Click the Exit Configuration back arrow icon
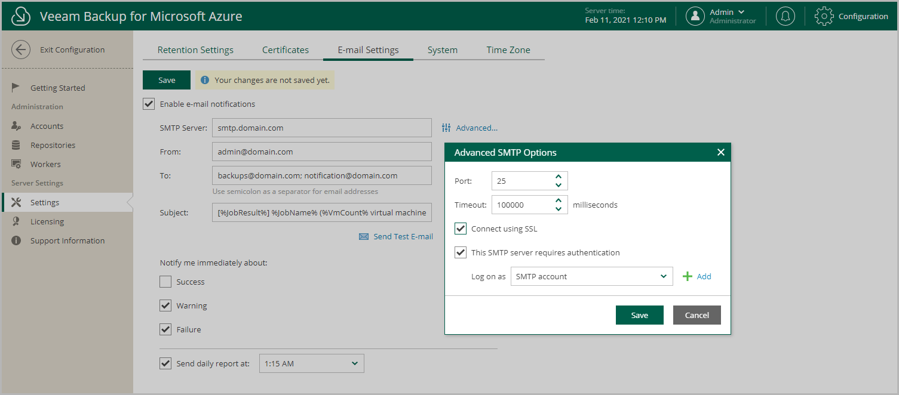 coord(21,50)
